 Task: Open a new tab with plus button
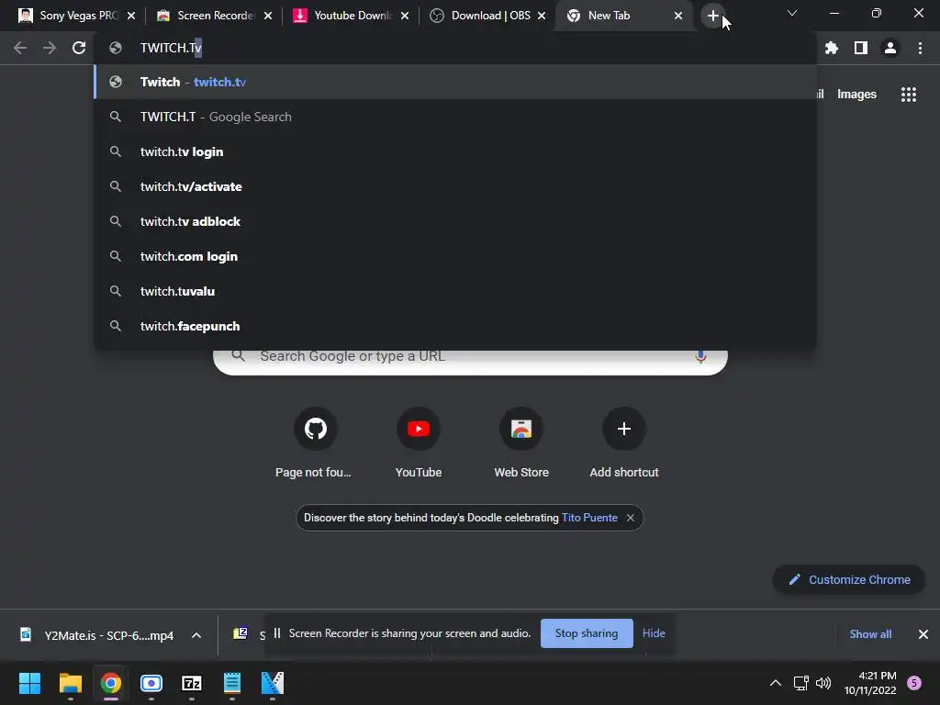712,17
